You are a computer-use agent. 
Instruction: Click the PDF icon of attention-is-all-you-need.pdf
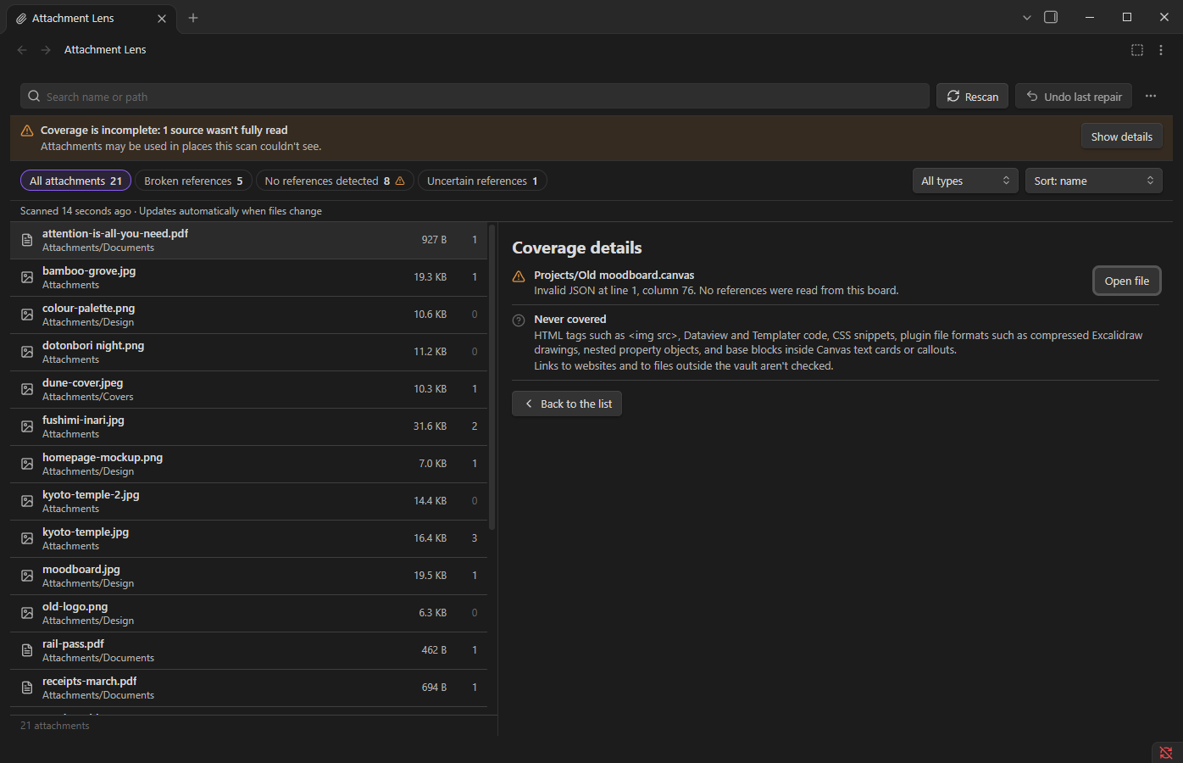tap(27, 240)
